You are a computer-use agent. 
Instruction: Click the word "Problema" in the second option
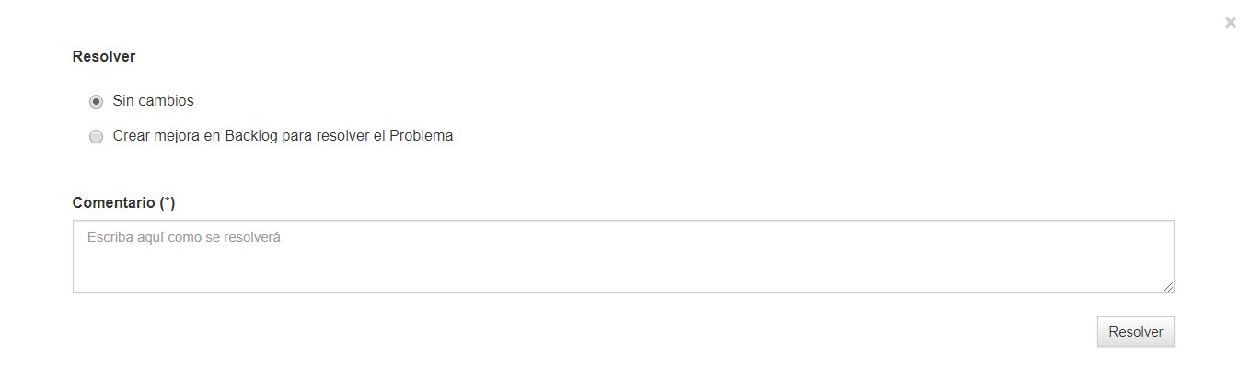[422, 136]
